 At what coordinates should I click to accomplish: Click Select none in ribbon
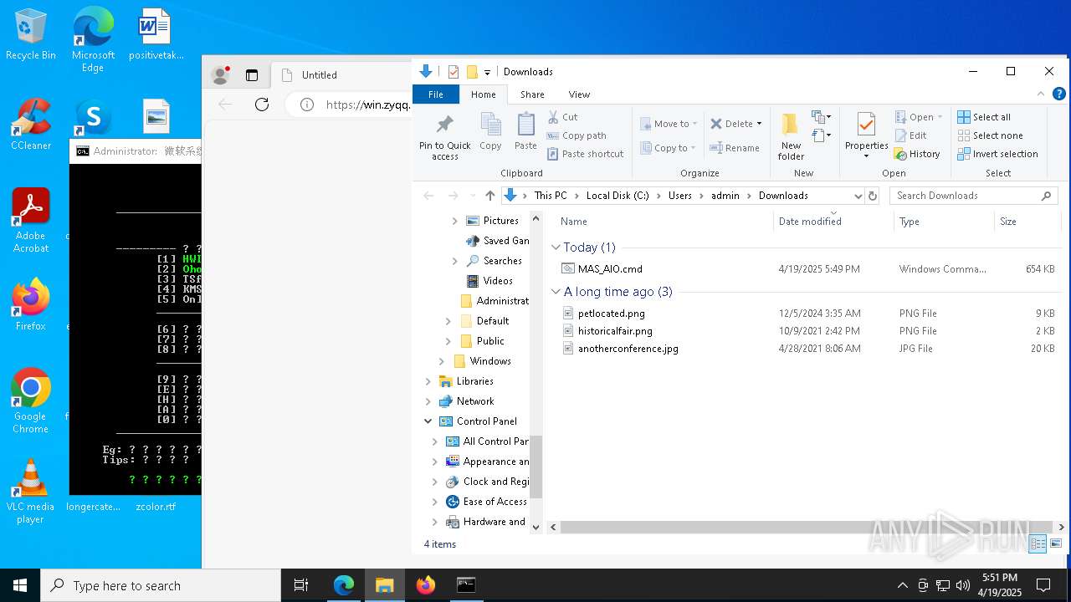990,135
